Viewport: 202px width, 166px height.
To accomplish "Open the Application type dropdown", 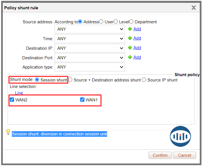I will pyautogui.click(x=90, y=67).
